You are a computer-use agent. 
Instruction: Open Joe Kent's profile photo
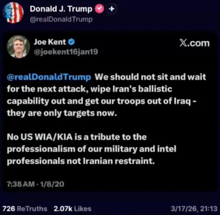click(x=18, y=47)
